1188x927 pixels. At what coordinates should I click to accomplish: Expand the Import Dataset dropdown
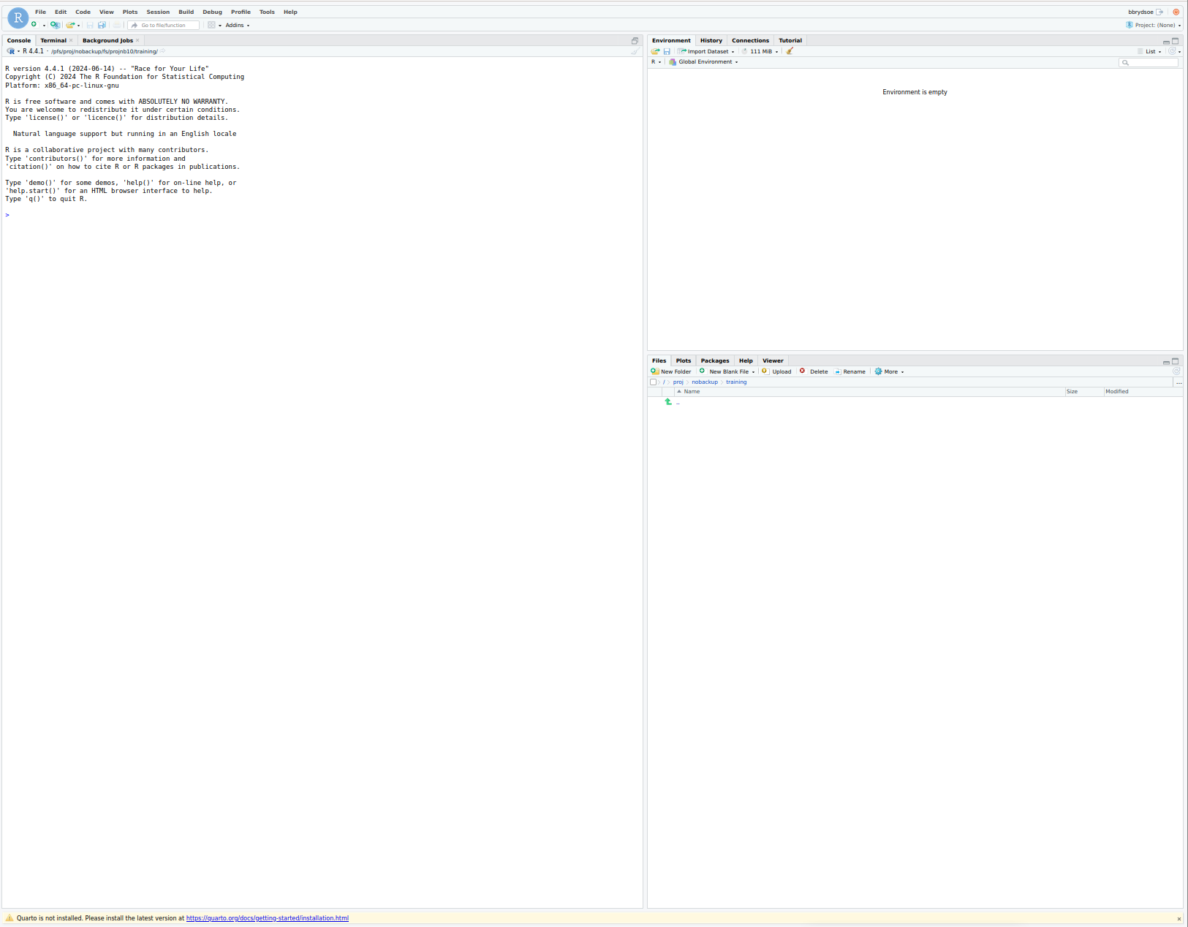click(705, 51)
